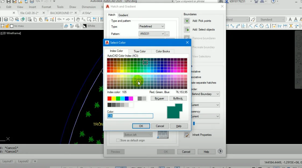Click the Undo arrow in standard toolbar
The width and height of the screenshot is (302, 168).
(59, 19)
